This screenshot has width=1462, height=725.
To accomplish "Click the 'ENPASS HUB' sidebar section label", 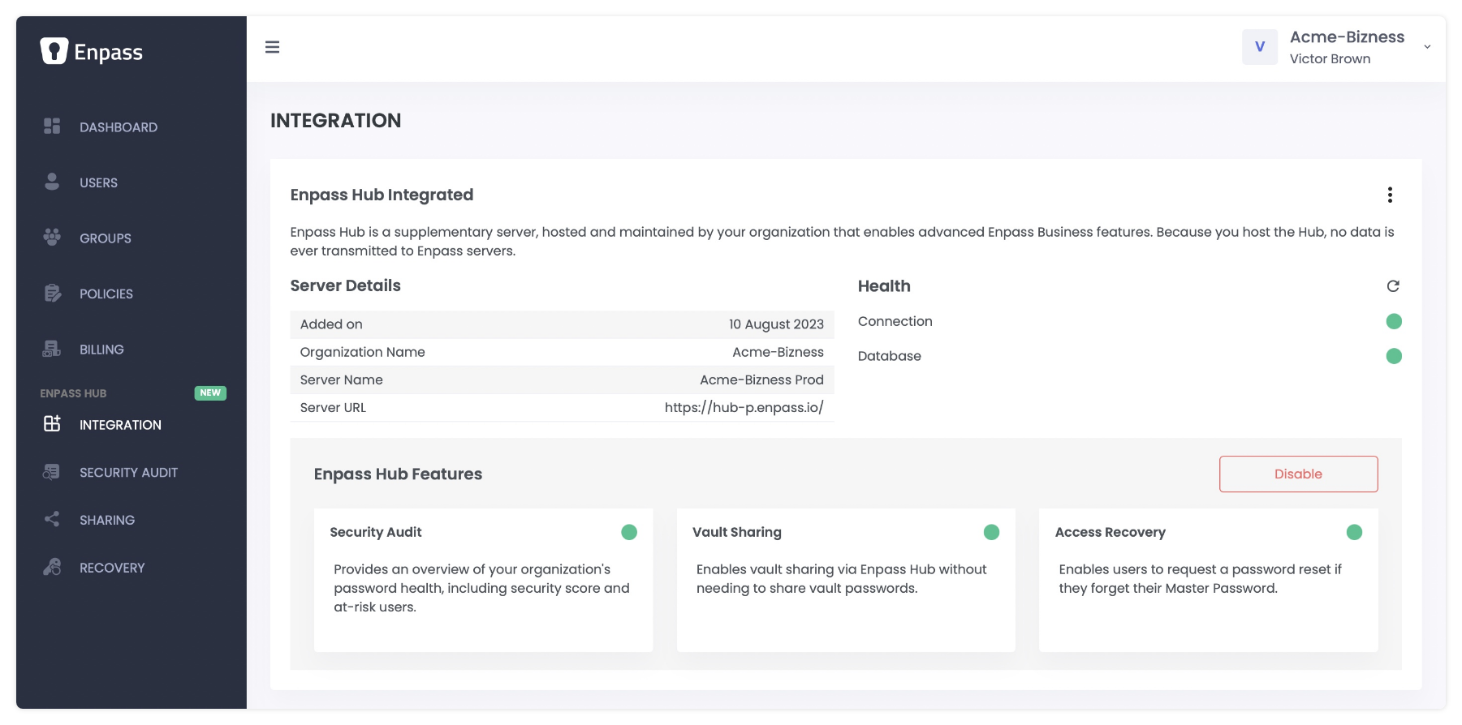I will click(73, 393).
